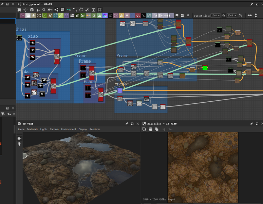The image size is (263, 204).
Task: Click the 'cucao' frame label
Action: 120,84
